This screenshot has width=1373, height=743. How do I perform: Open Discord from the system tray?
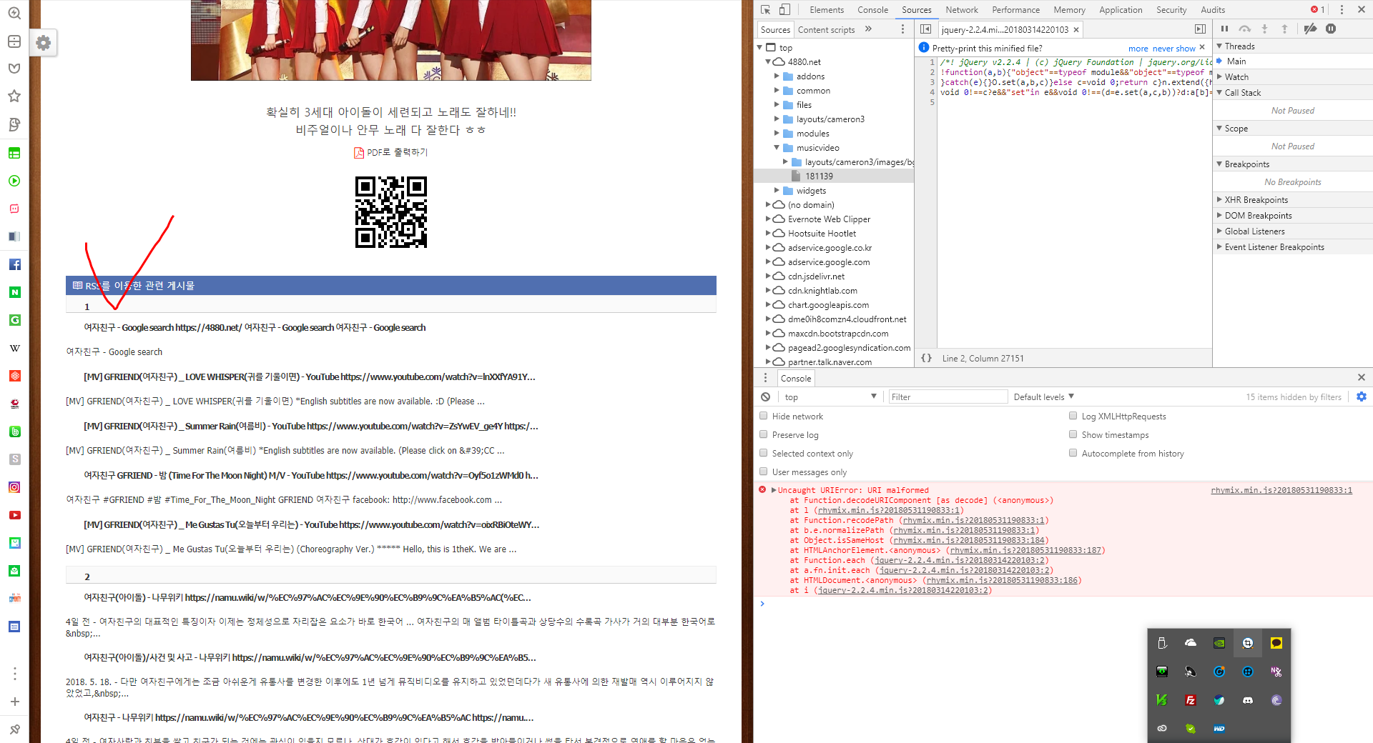[x=1248, y=700]
